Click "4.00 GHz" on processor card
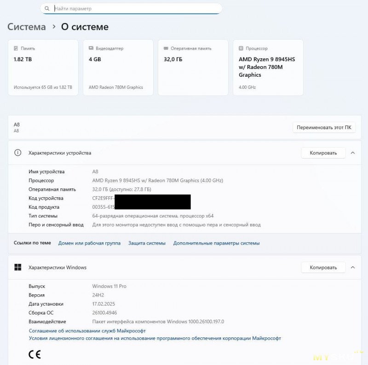 coord(247,87)
